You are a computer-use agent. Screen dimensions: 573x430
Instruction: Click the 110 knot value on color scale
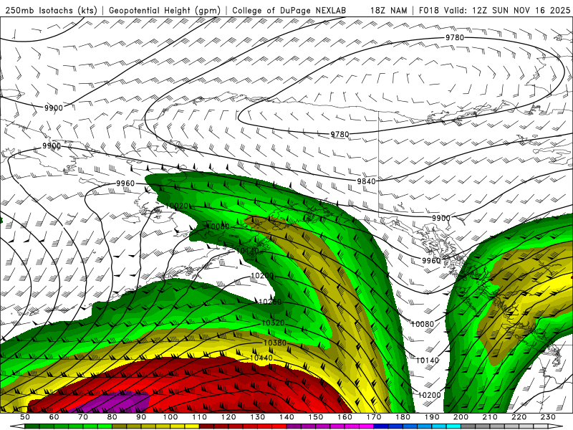click(200, 417)
